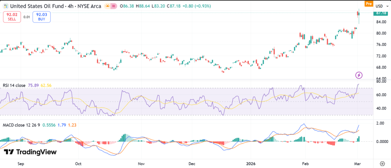This screenshot has height=168, width=391.
Task: Click the Oct label on time axis
Action: 78,163
